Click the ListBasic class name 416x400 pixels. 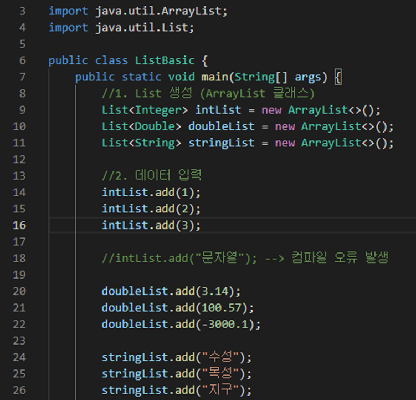165,60
